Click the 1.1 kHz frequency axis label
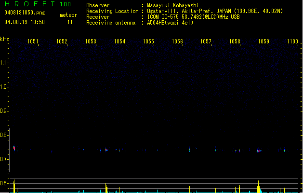303x193 pixels. coord(4,63)
